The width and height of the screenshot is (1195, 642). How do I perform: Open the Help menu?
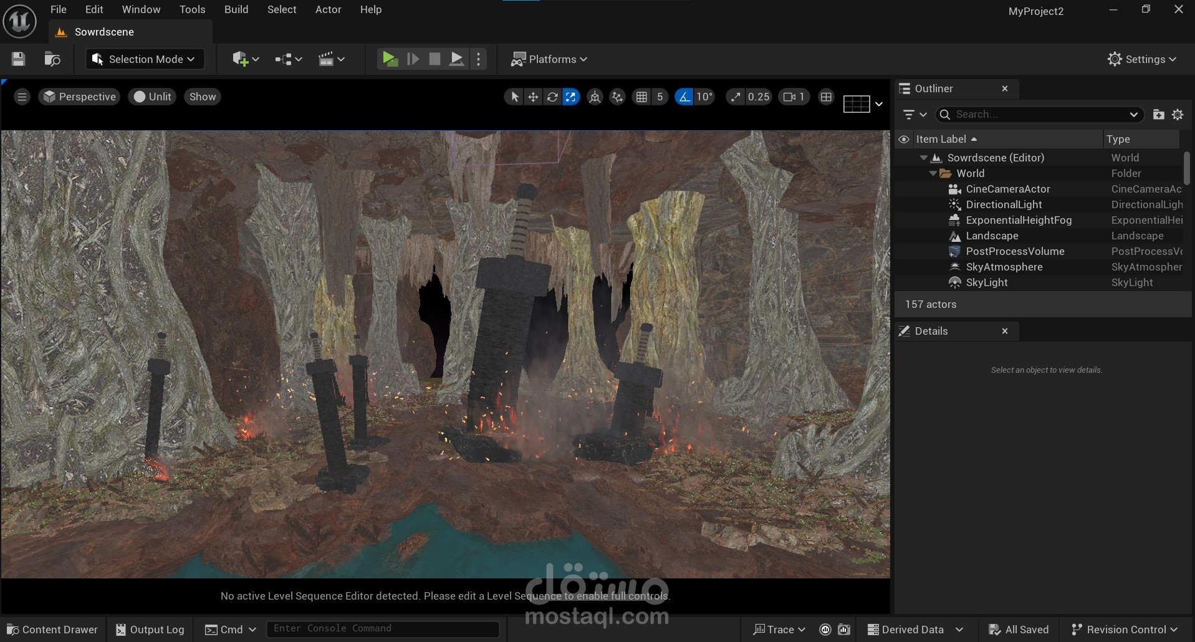[x=371, y=9]
